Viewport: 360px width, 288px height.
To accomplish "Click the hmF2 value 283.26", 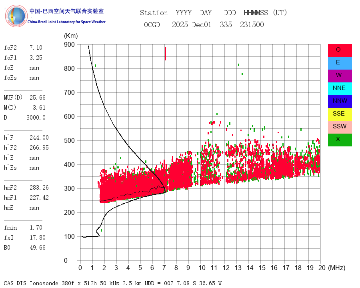I will (39, 188).
